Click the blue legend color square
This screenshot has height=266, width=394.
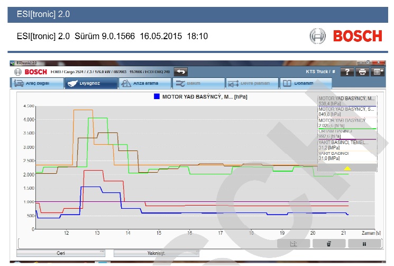(157, 96)
